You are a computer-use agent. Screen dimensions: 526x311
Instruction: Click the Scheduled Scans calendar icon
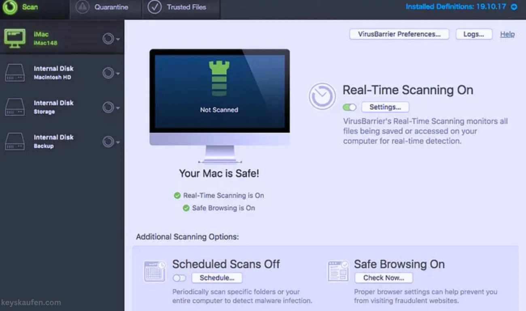point(155,271)
